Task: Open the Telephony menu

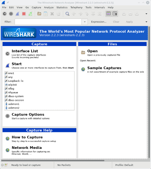Action: (76, 8)
